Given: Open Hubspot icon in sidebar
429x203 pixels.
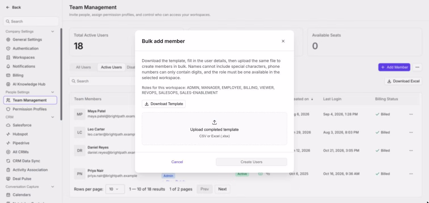Looking at the screenshot, I should 8,134.
